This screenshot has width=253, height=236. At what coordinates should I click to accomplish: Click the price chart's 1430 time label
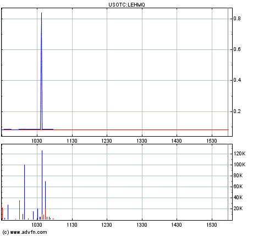click(177, 141)
